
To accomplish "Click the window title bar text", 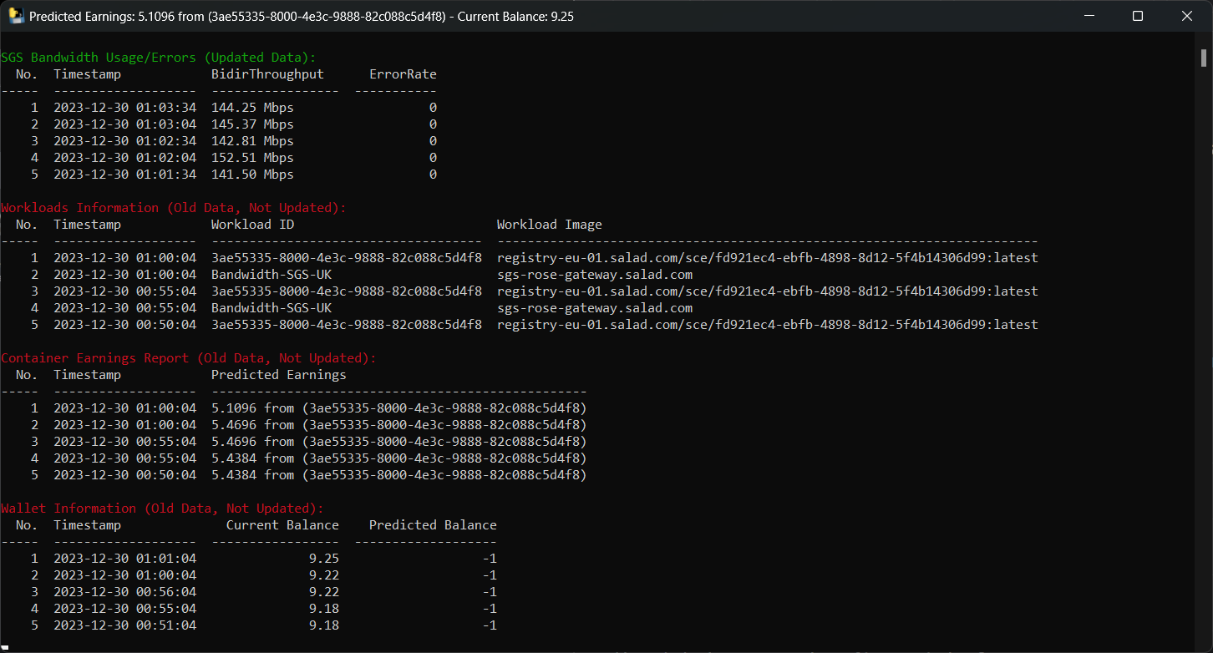I will [301, 16].
